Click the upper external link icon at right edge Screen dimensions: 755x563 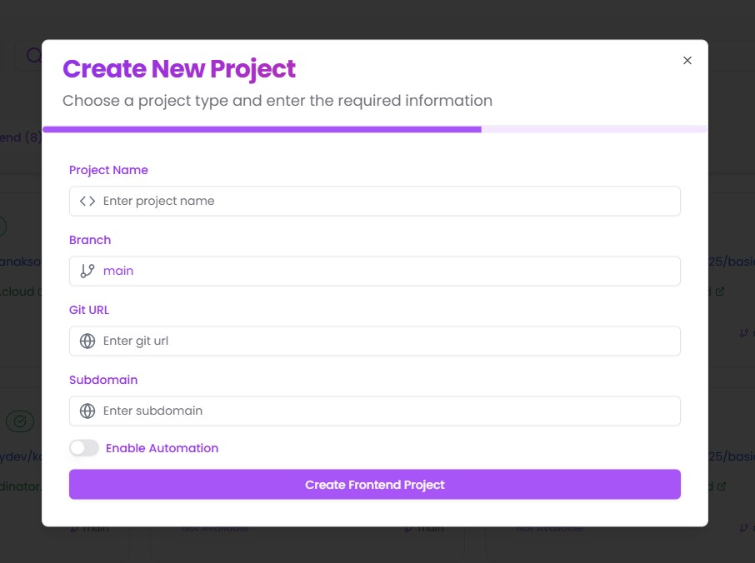pyautogui.click(x=720, y=291)
